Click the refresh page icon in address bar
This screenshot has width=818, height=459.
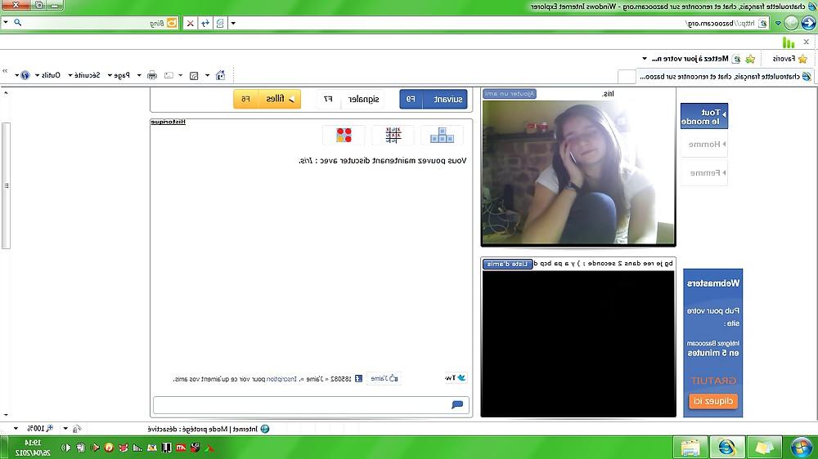pos(205,23)
